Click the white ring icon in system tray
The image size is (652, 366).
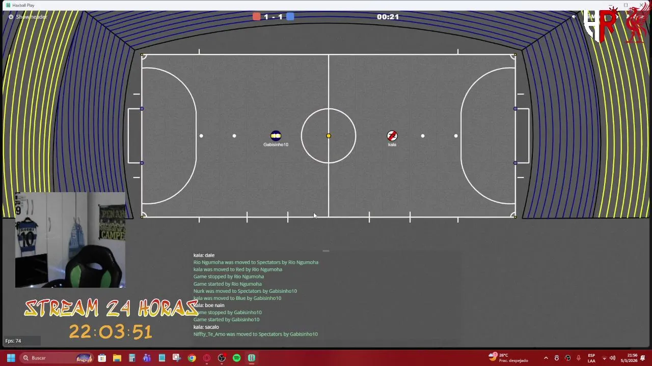click(557, 358)
